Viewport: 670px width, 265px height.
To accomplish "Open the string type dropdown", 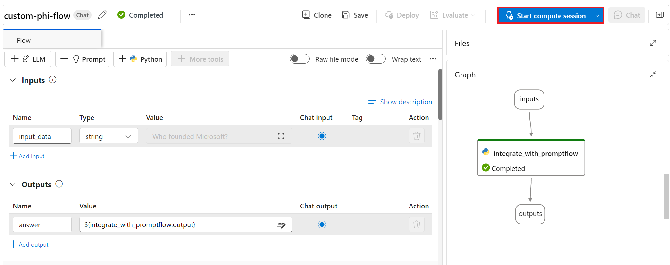I will [109, 136].
